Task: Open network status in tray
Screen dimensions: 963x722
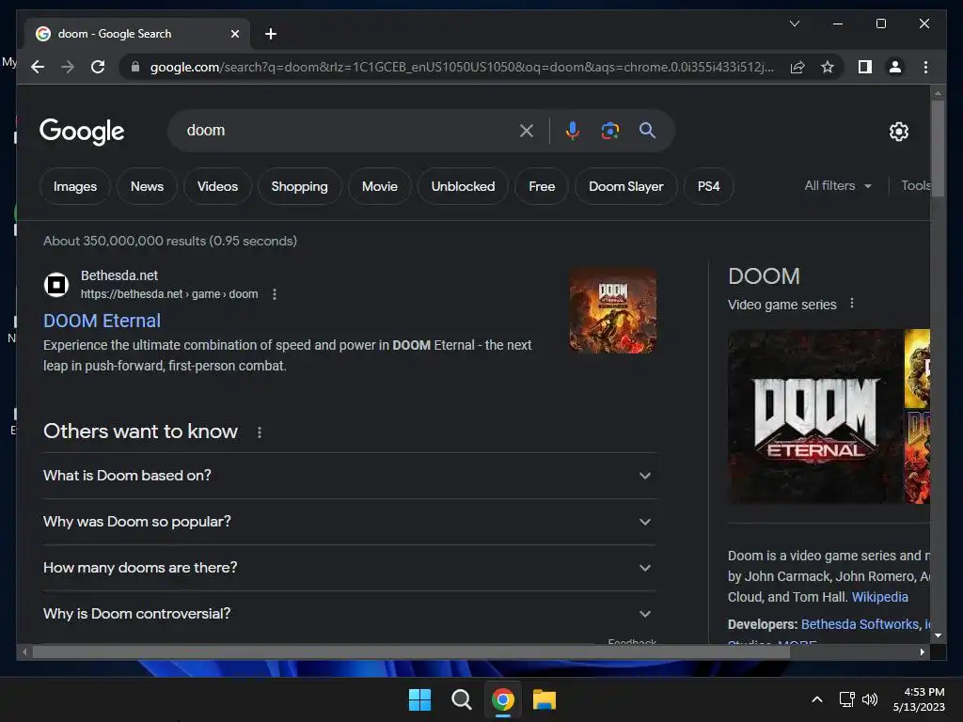Action: tap(847, 699)
